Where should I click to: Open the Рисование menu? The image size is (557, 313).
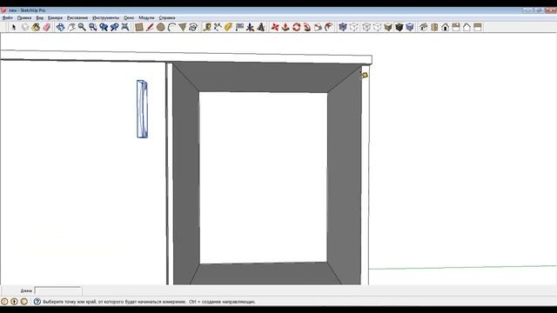click(x=77, y=17)
